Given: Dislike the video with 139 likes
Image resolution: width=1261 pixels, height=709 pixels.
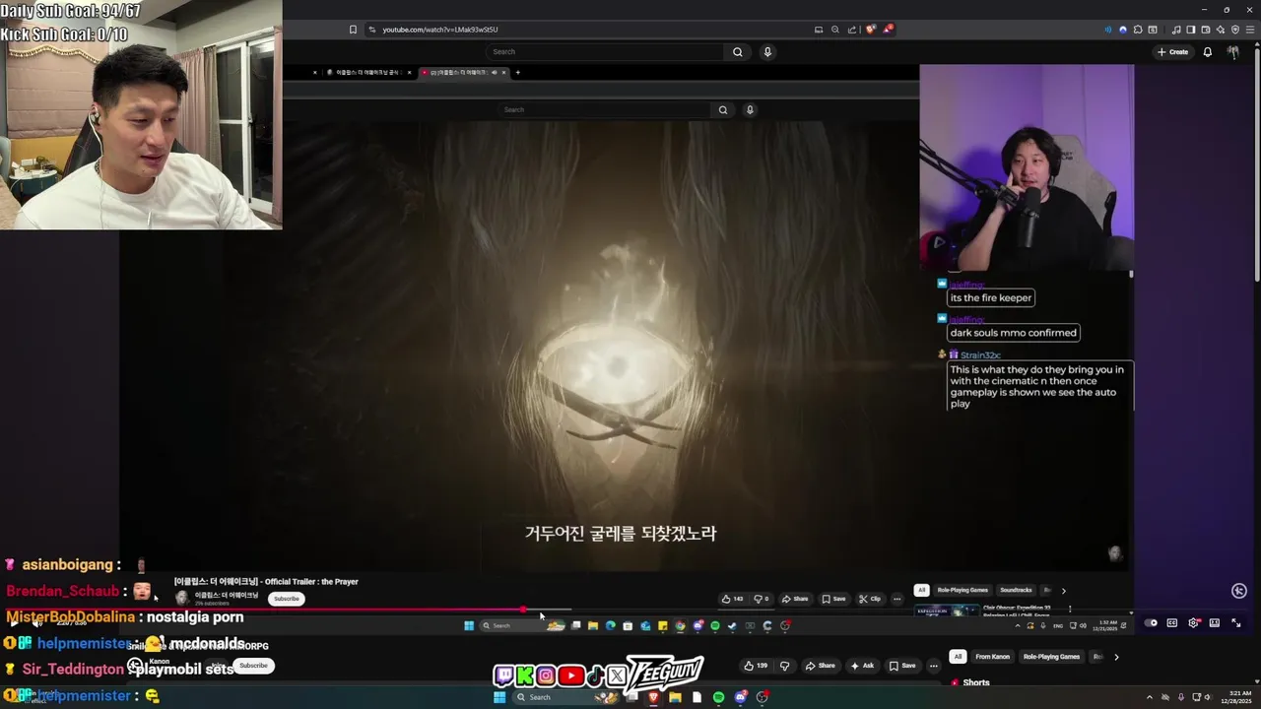Looking at the screenshot, I should pyautogui.click(x=784, y=666).
